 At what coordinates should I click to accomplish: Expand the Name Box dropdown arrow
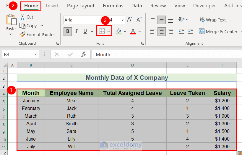click(x=36, y=54)
